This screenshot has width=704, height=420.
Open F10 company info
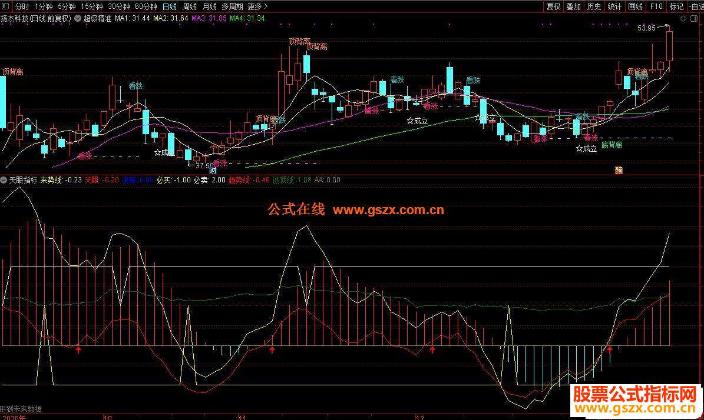pos(656,6)
